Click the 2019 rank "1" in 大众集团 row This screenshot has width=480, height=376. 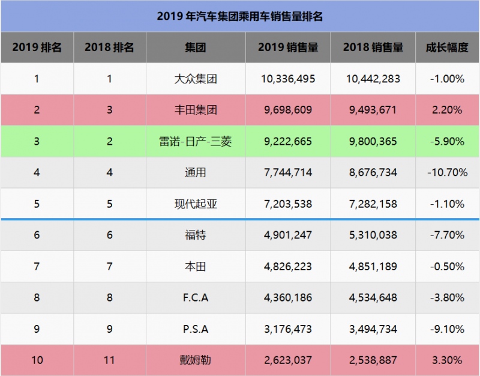point(37,79)
